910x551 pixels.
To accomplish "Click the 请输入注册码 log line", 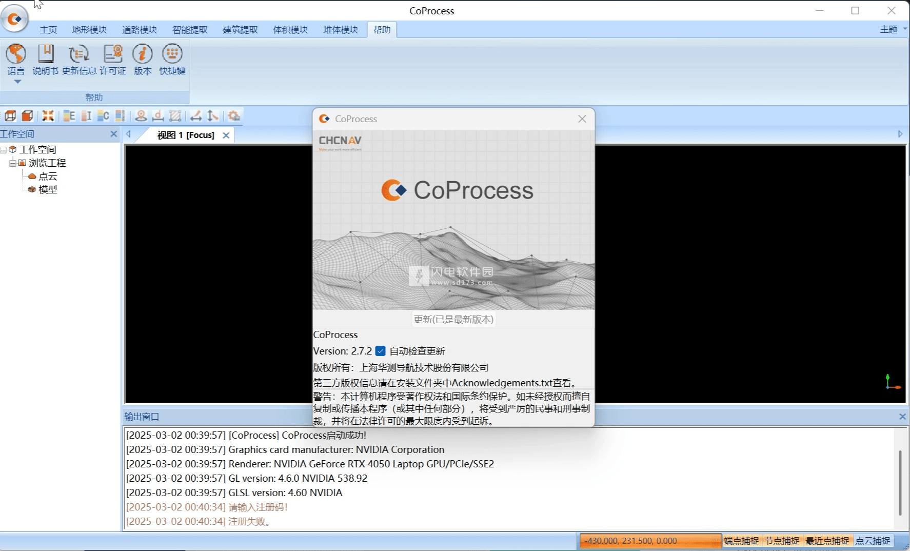I will (207, 507).
